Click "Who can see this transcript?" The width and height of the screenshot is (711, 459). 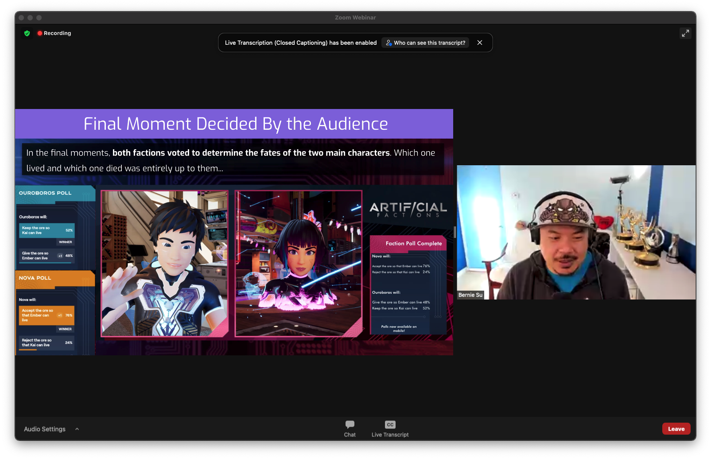(x=425, y=43)
